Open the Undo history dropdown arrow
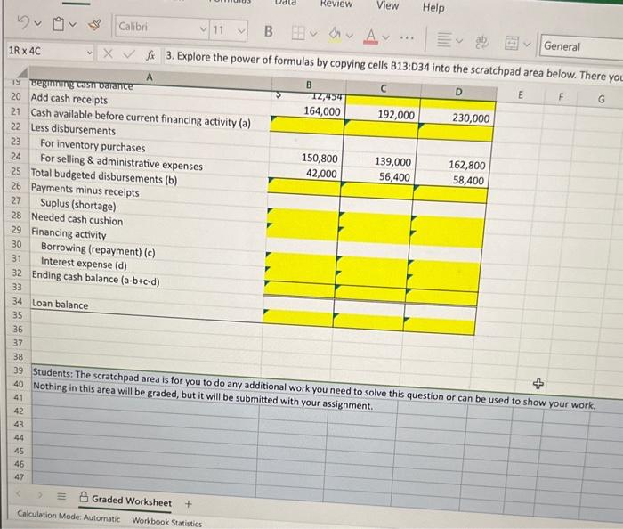Screen dimensions: 623x529 37,23
